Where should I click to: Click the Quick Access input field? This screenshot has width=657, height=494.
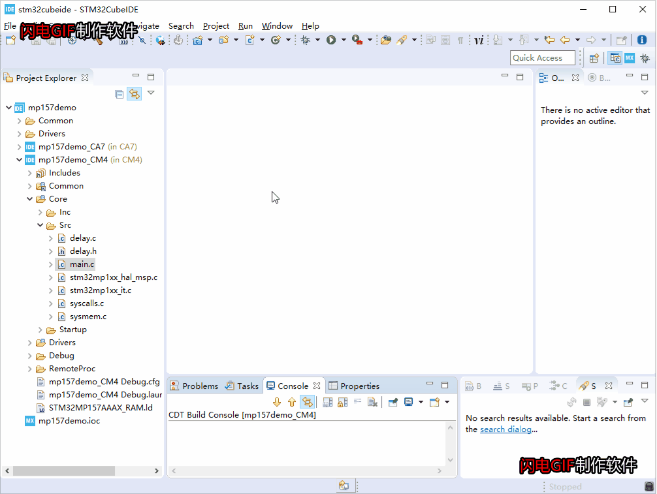543,58
